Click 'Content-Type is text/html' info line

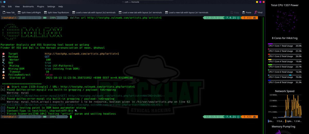39,111
